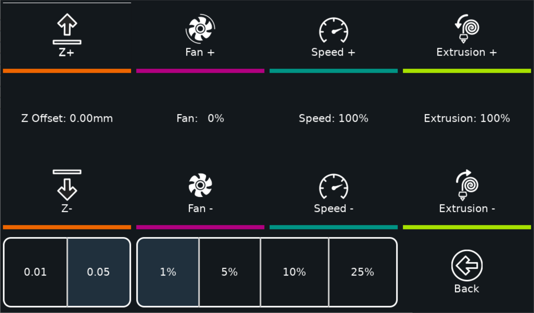Click the Extrusion 100% status label

pos(467,118)
